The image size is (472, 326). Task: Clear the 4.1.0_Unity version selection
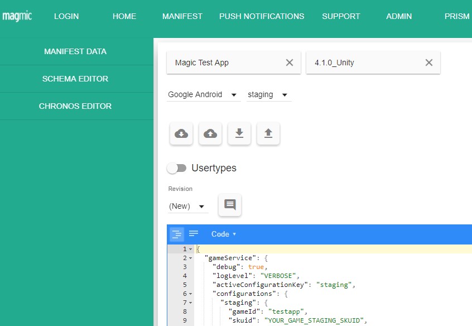429,63
